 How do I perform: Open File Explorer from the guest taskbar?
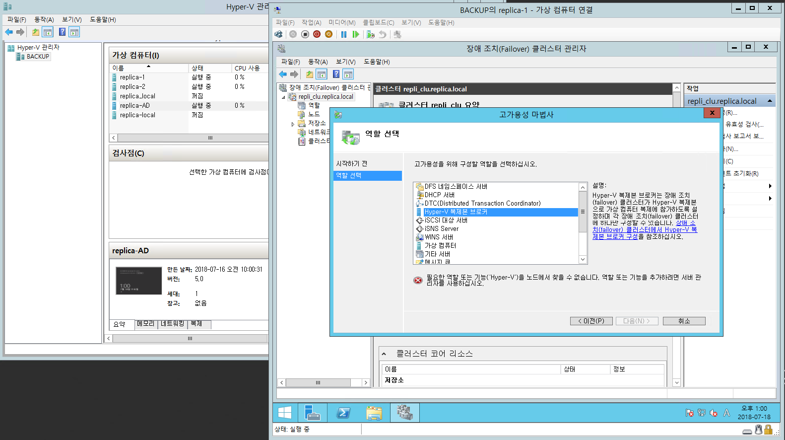click(374, 413)
